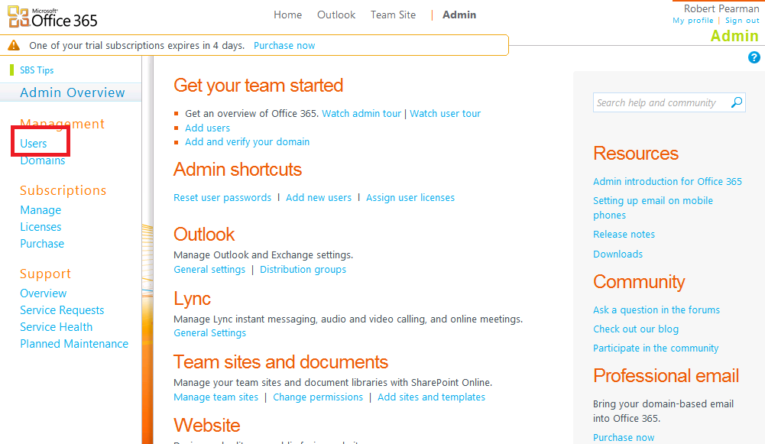Open the SBS Tips sidebar item
This screenshot has width=765, height=444.
tap(37, 70)
